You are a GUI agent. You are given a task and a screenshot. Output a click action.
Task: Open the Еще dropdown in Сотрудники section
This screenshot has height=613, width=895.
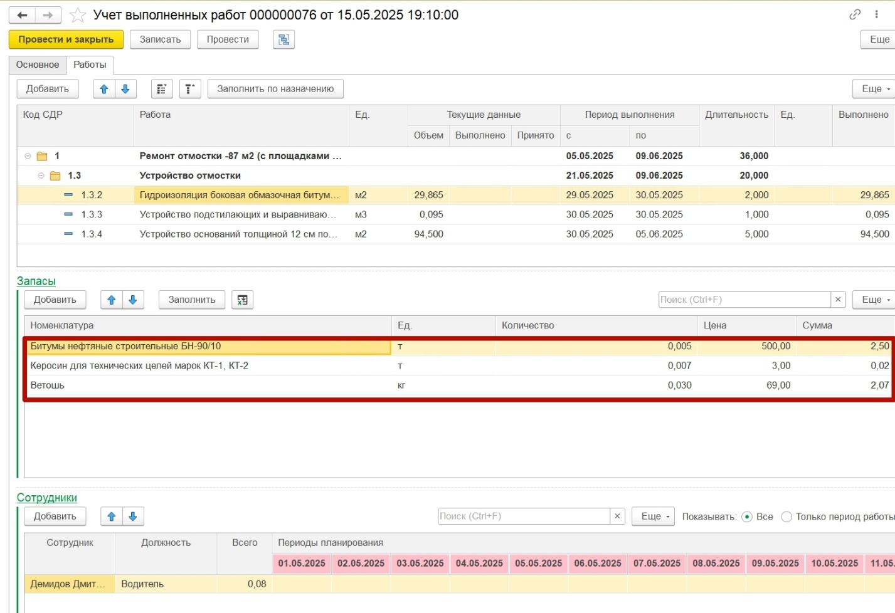(x=653, y=516)
